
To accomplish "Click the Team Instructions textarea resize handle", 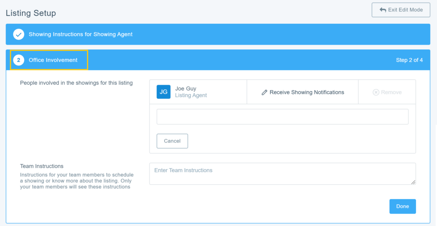I will pyautogui.click(x=413, y=182).
